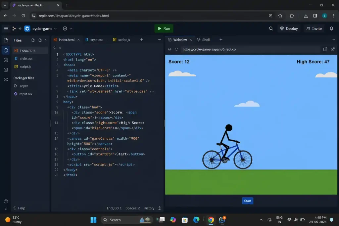Open the Help link in sidebar
339x226 pixels.
(20, 208)
